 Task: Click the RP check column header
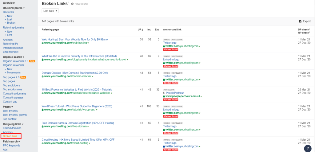(303, 33)
